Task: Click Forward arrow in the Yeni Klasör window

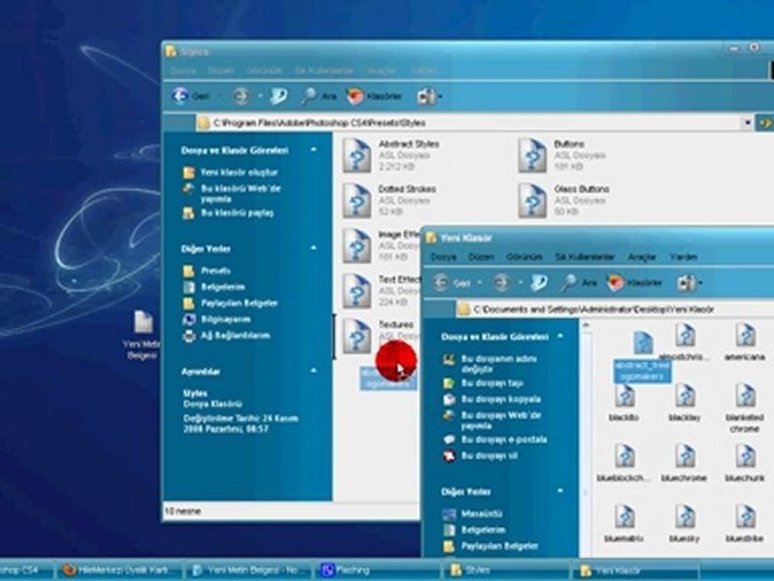Action: pos(501,282)
